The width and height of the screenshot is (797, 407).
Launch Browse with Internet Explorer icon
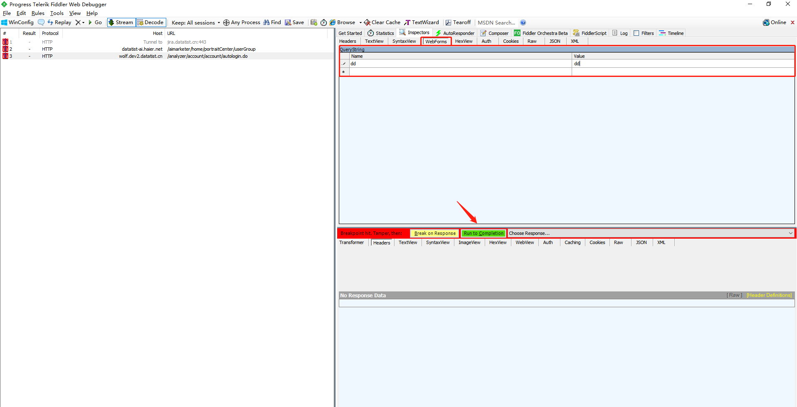click(x=343, y=22)
